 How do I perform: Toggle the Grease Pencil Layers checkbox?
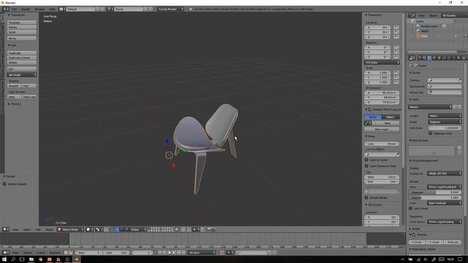coord(370,110)
